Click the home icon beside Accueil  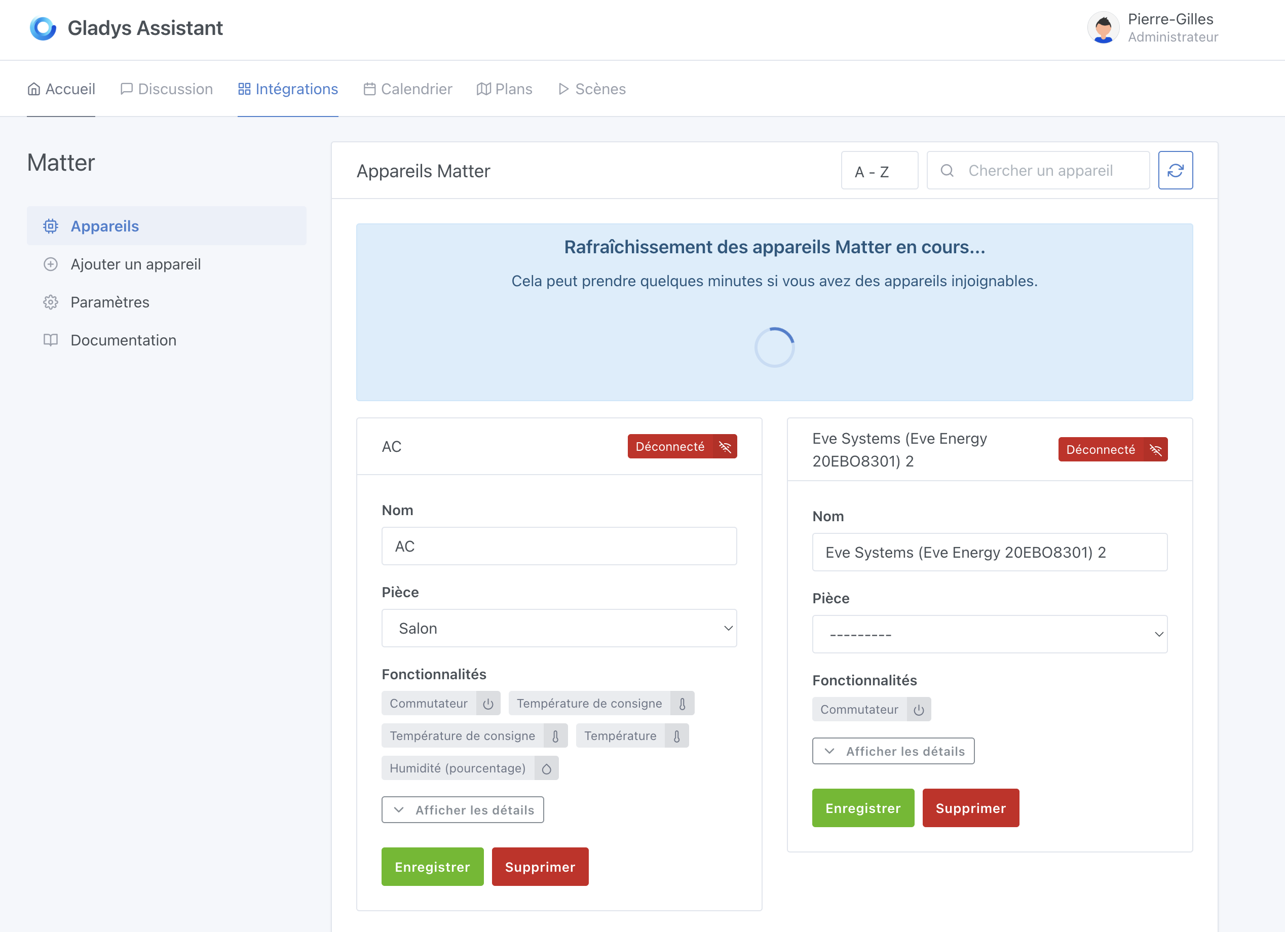tap(34, 89)
